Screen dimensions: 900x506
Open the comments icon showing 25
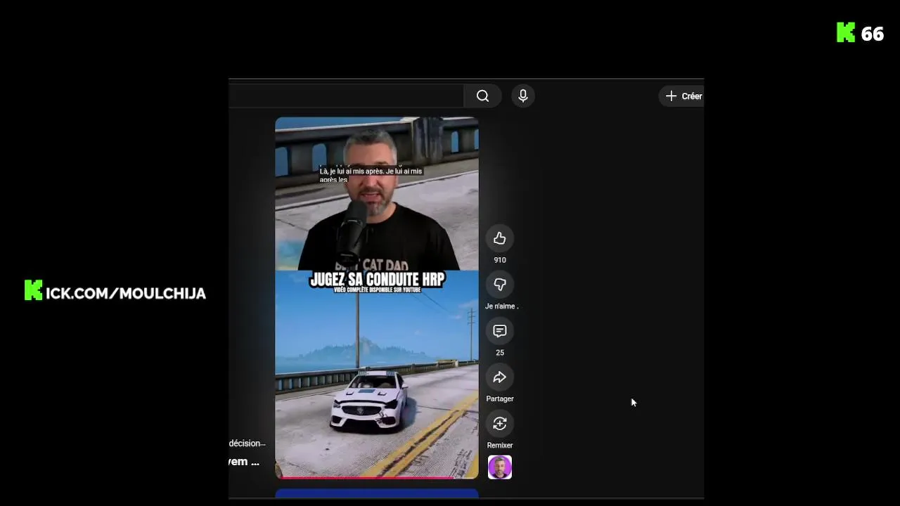pos(500,331)
